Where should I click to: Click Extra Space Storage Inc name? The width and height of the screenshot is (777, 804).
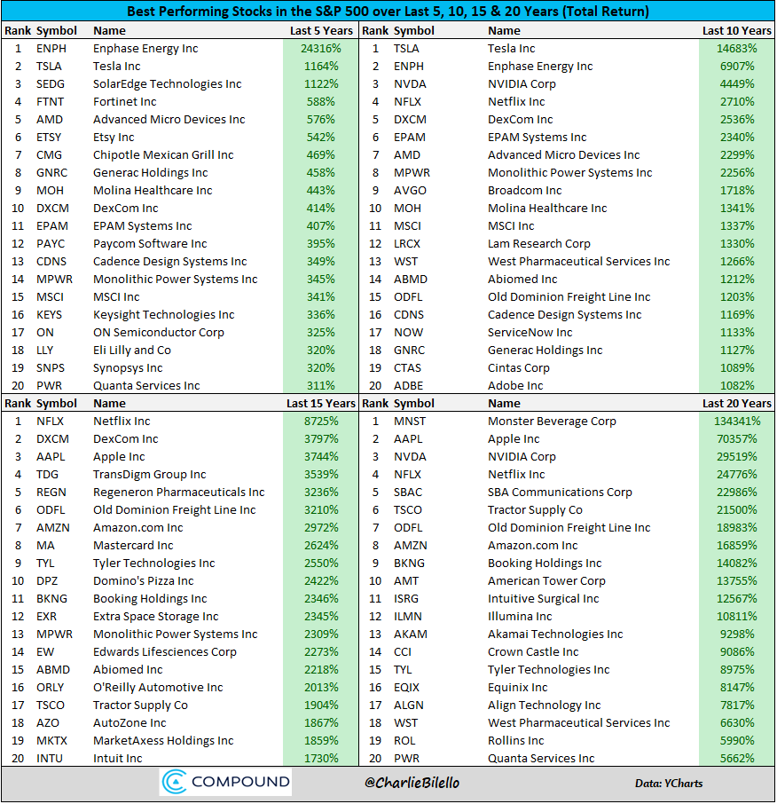[155, 617]
